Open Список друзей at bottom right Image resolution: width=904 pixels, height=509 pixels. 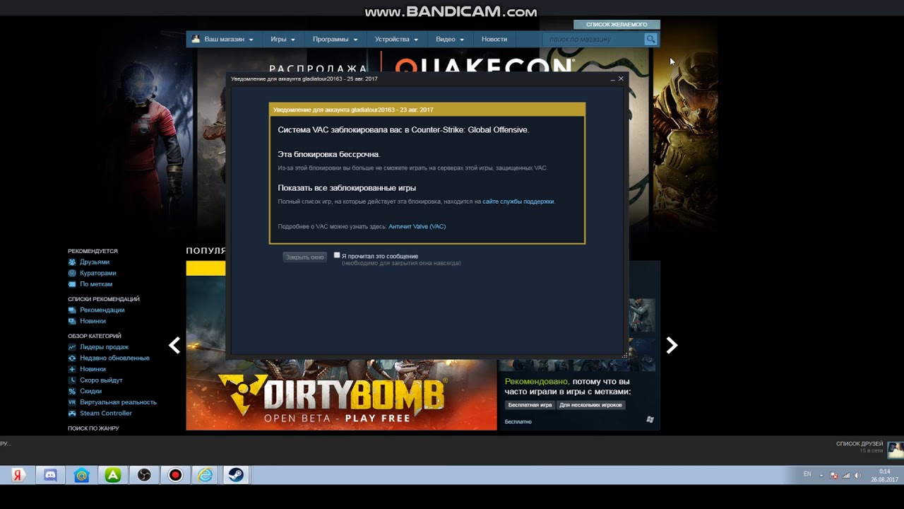859,444
